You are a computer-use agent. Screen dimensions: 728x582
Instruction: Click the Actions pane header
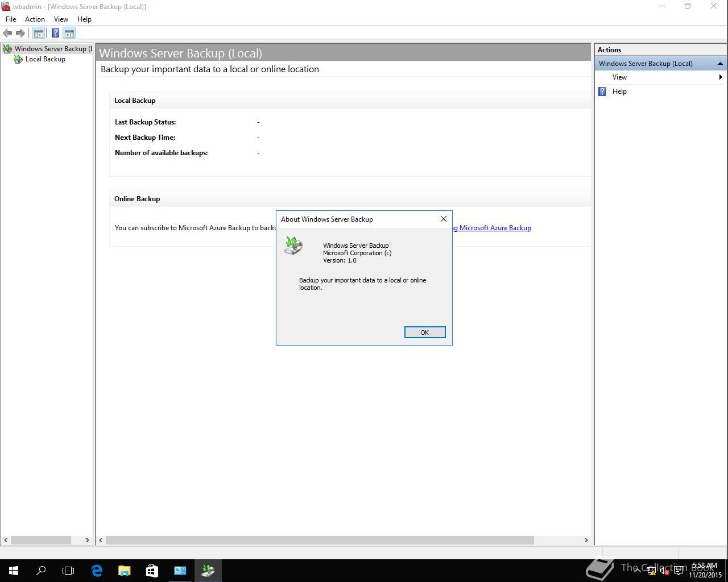[660, 50]
